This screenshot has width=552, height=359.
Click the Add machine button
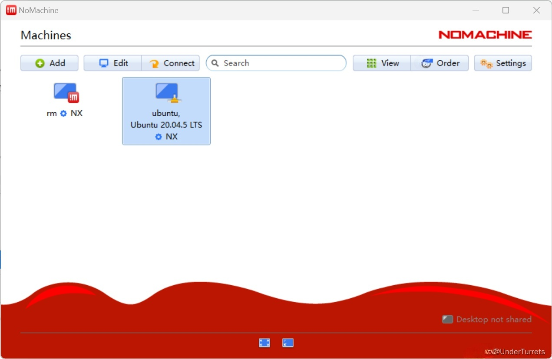tap(50, 63)
